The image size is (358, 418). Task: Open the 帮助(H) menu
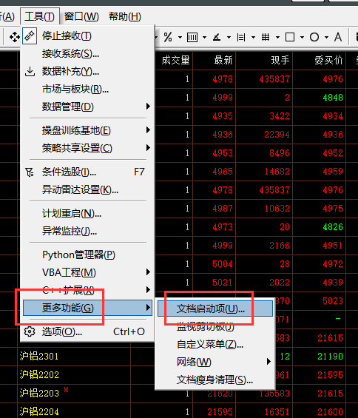tap(125, 17)
